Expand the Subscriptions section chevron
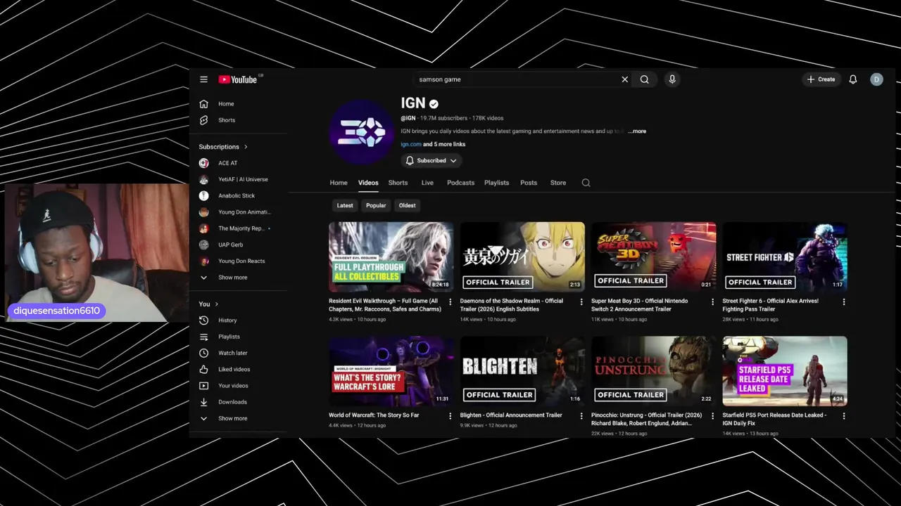The height and width of the screenshot is (506, 901). click(x=246, y=147)
